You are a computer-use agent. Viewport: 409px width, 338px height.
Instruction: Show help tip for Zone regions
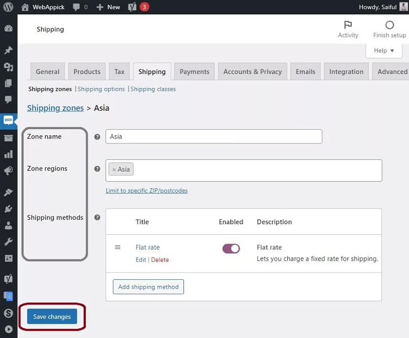point(97,169)
